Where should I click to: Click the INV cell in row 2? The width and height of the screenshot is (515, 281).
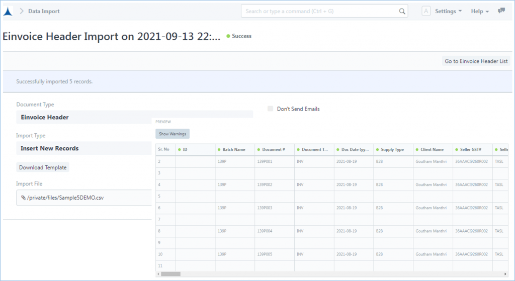tap(314, 161)
